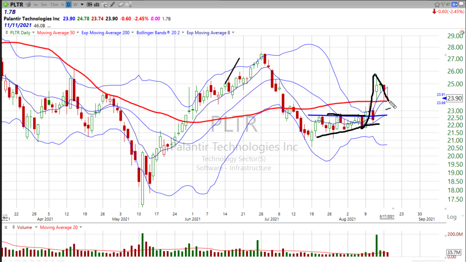Click the 200.0M volume axis label

coord(455,234)
